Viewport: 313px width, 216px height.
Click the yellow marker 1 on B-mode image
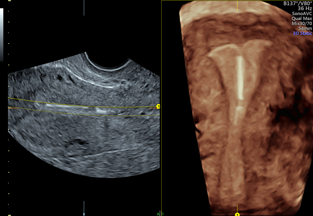pos(158,106)
